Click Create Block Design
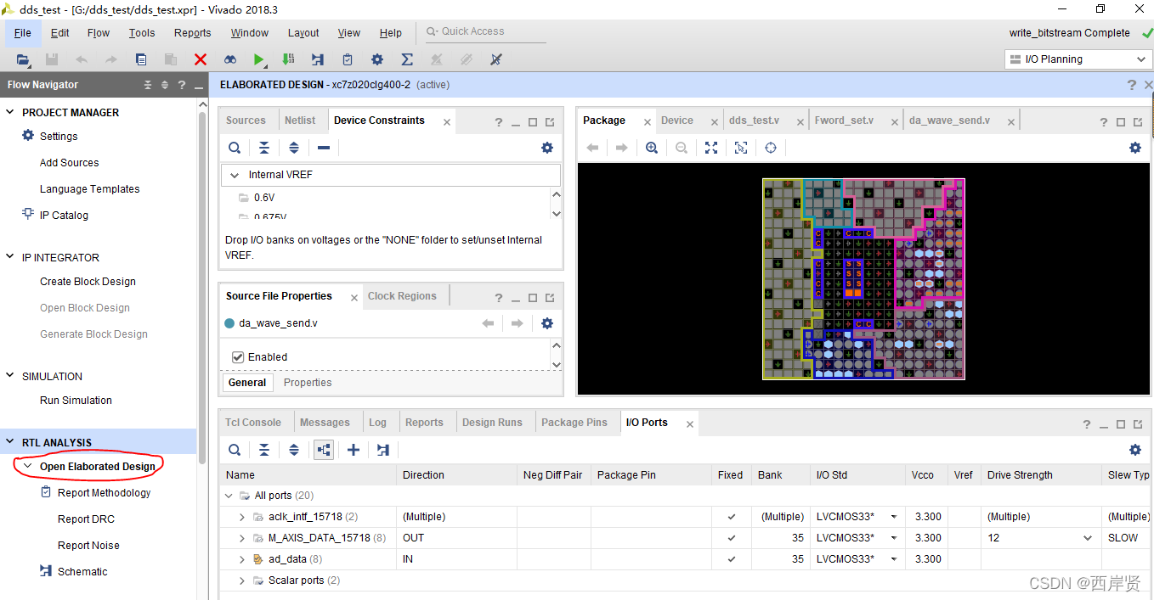 point(88,282)
